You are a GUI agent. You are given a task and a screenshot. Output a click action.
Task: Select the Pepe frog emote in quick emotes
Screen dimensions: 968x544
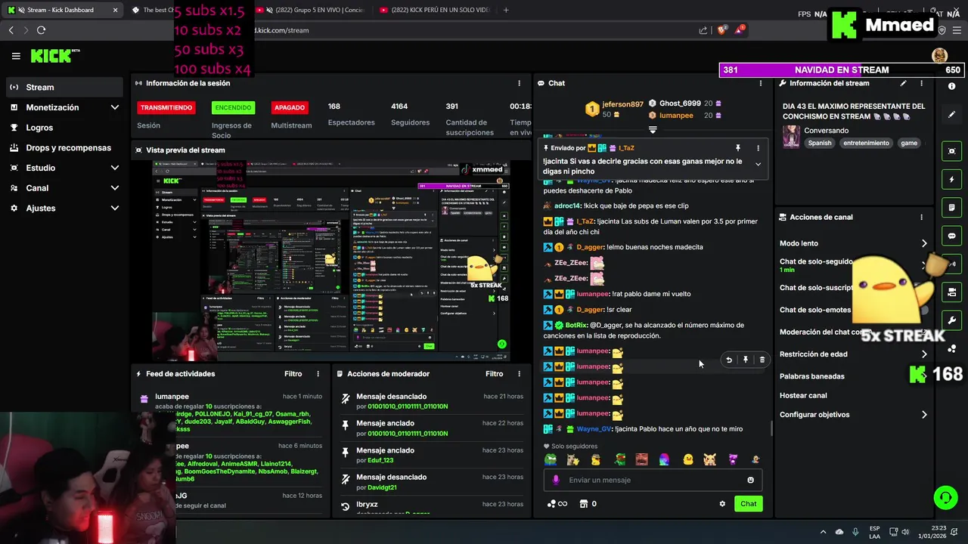tap(551, 459)
